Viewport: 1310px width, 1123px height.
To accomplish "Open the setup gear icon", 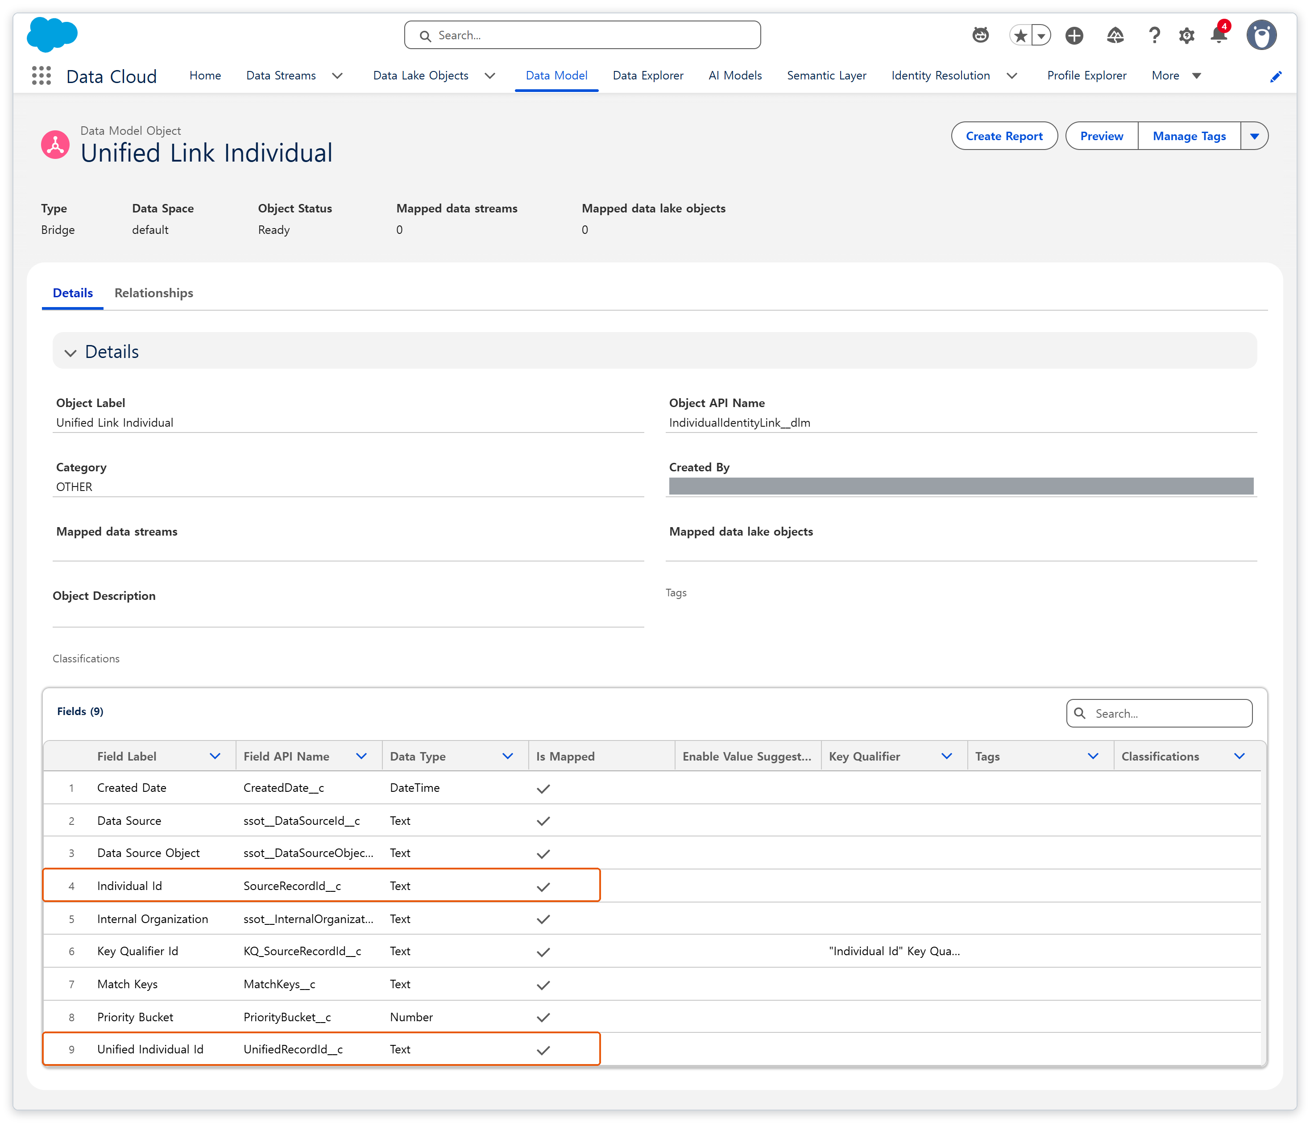I will tap(1187, 35).
